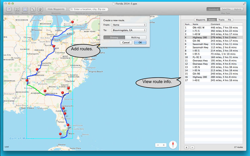This screenshot has width=250, height=156.
Task: Click the red pin in southern Florida Keys
Action: pos(60,134)
